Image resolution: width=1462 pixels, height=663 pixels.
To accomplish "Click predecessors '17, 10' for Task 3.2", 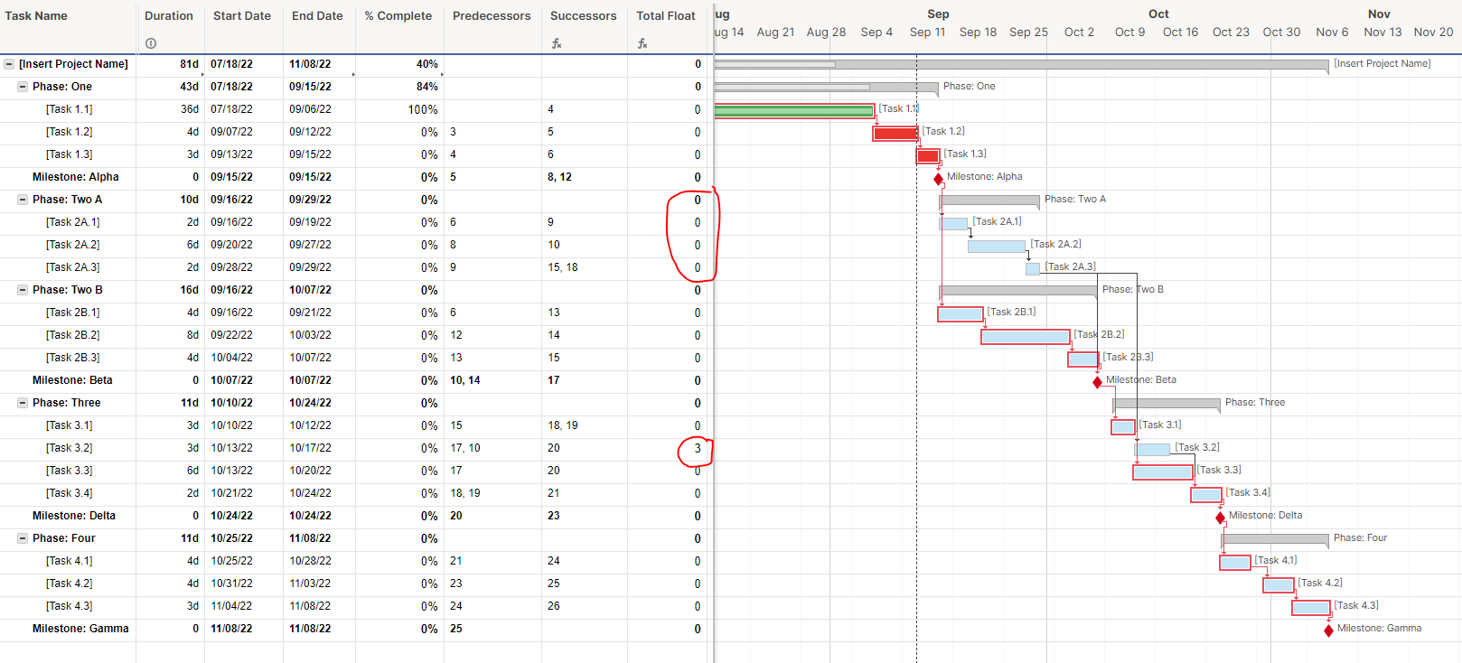I will (465, 448).
